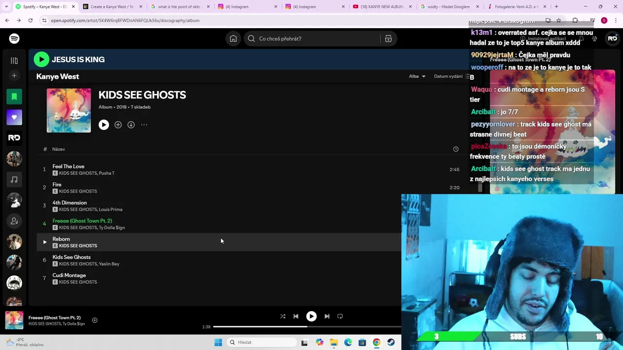Create playlist with plus sidebar icon
This screenshot has height=350, width=623.
pyautogui.click(x=14, y=75)
